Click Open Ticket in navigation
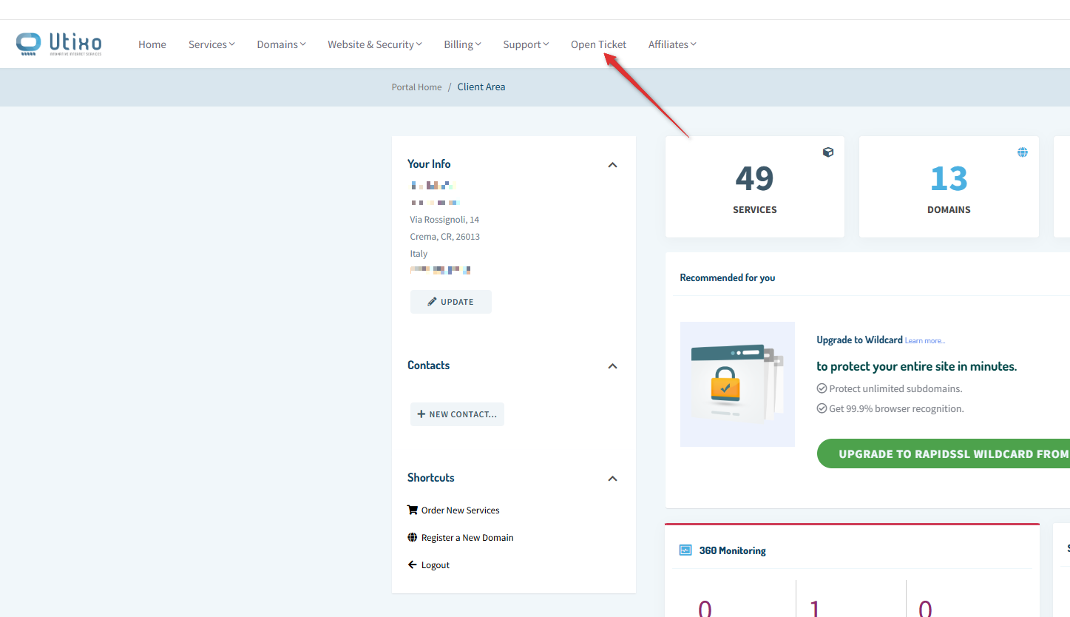The height and width of the screenshot is (617, 1070). coord(598,44)
